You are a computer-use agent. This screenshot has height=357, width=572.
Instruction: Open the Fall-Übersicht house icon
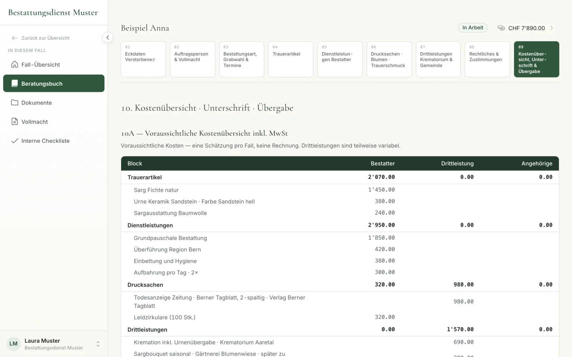15,64
